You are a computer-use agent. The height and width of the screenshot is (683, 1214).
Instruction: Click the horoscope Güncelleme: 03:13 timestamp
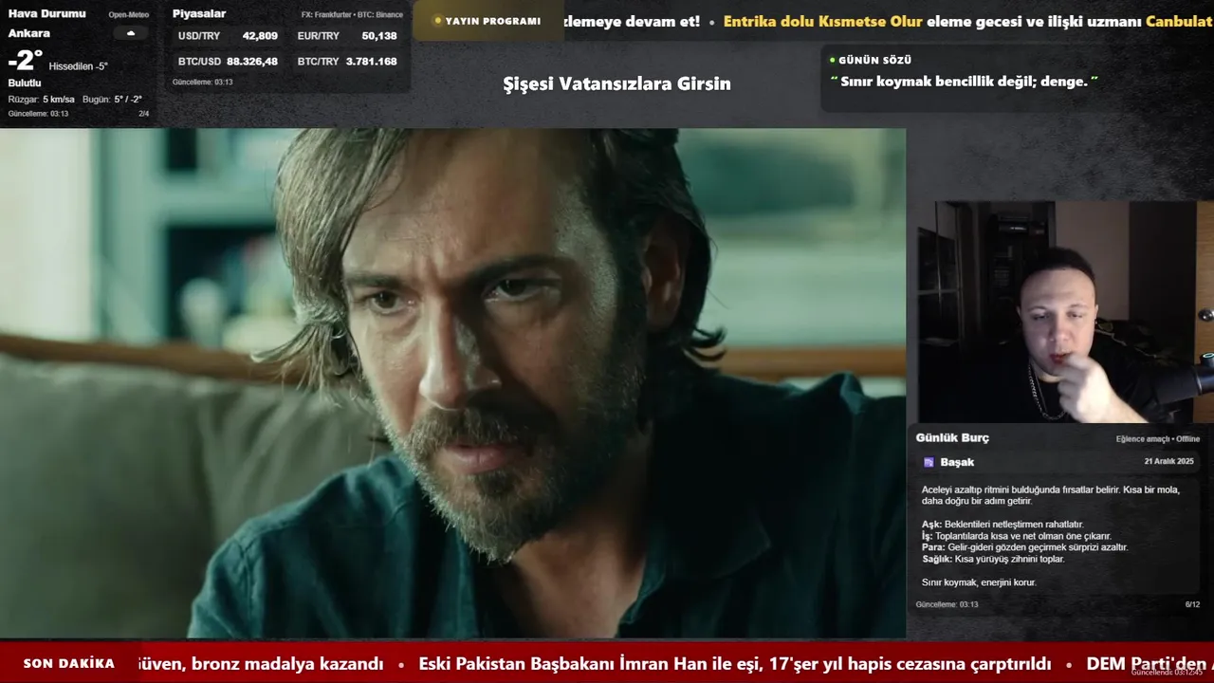[947, 604]
